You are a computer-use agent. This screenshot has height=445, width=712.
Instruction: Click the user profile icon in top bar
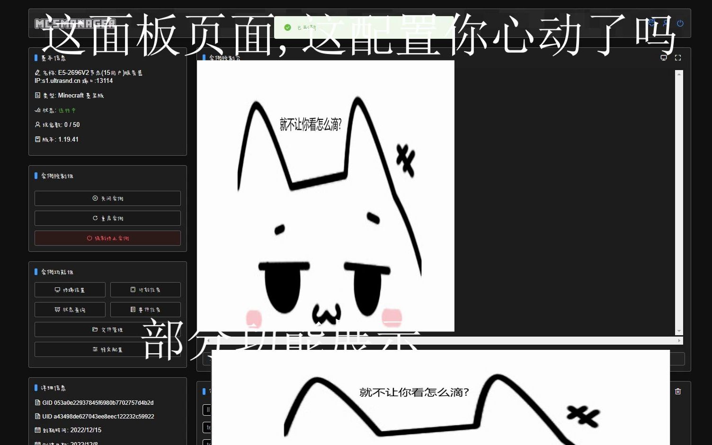pyautogui.click(x=666, y=23)
